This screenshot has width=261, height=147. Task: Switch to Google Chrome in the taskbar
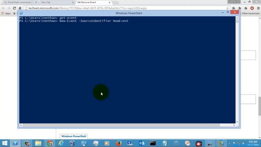click(50, 143)
